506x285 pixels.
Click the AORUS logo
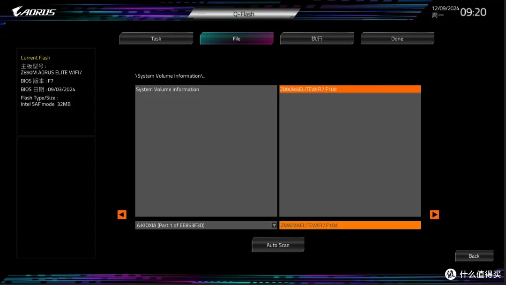click(x=34, y=12)
